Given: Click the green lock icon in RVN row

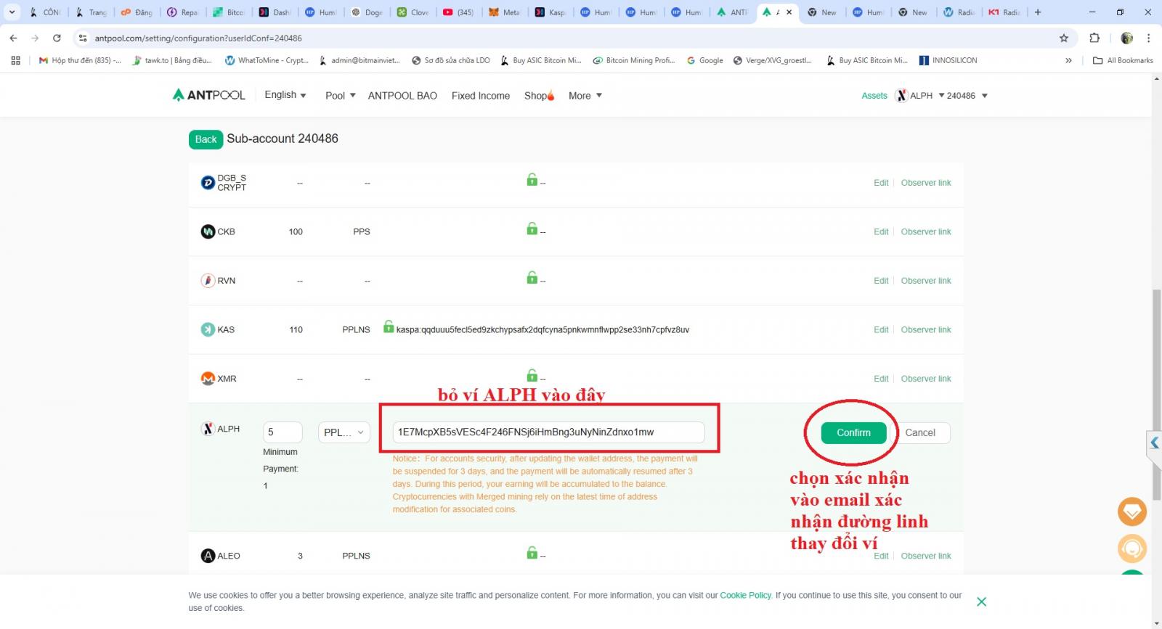Looking at the screenshot, I should (x=532, y=277).
